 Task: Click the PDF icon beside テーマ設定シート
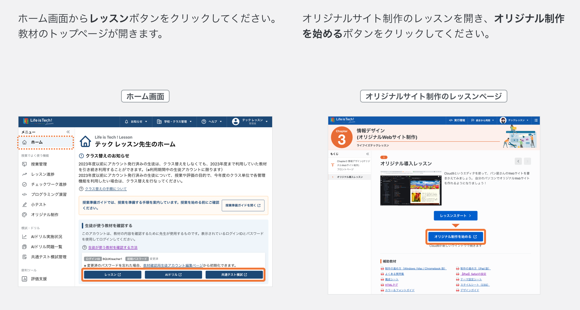tap(458, 279)
